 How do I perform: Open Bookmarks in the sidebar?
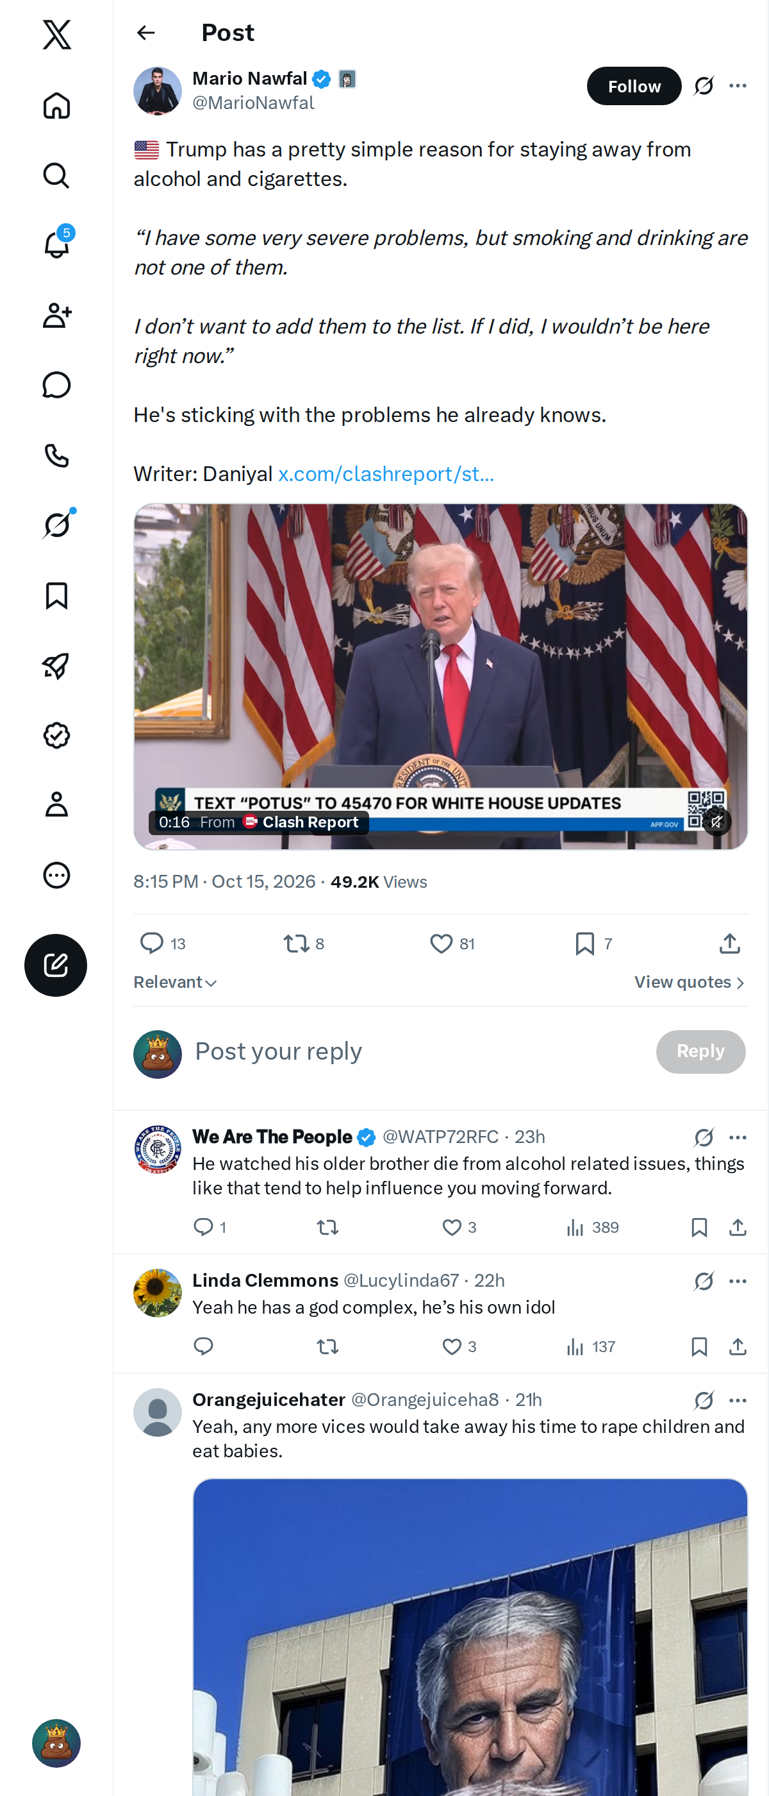tap(56, 595)
